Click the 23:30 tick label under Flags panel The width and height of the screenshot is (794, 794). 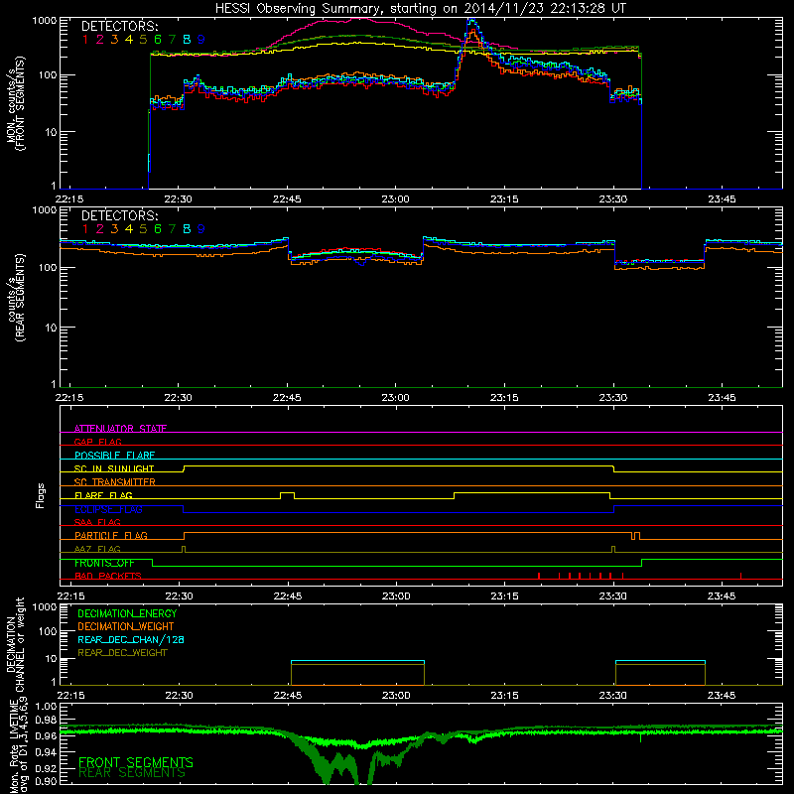tap(613, 596)
